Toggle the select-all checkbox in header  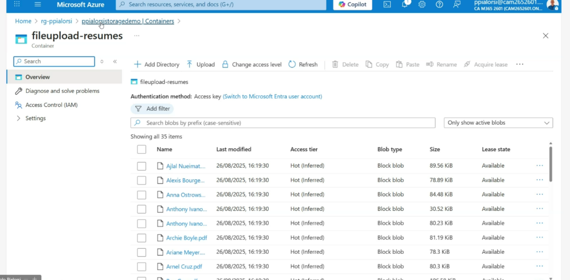coord(141,149)
